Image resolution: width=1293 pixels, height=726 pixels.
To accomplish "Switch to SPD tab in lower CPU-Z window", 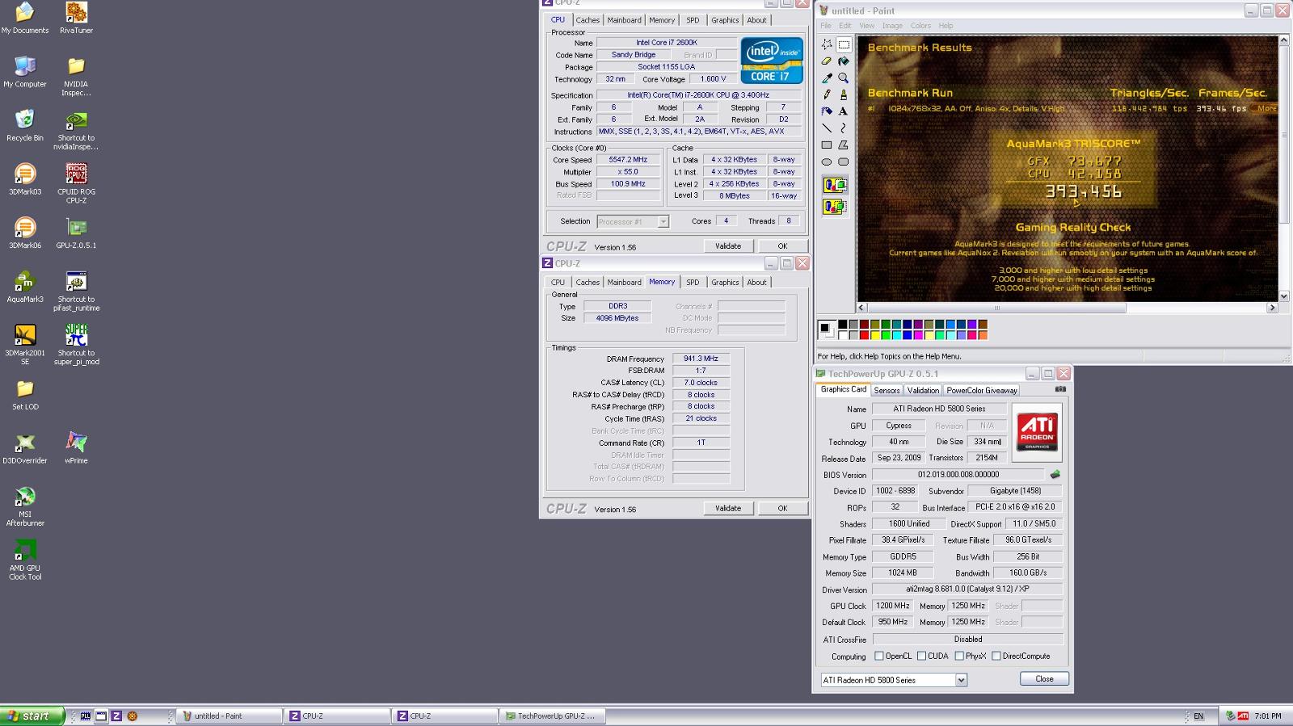I will (x=693, y=282).
